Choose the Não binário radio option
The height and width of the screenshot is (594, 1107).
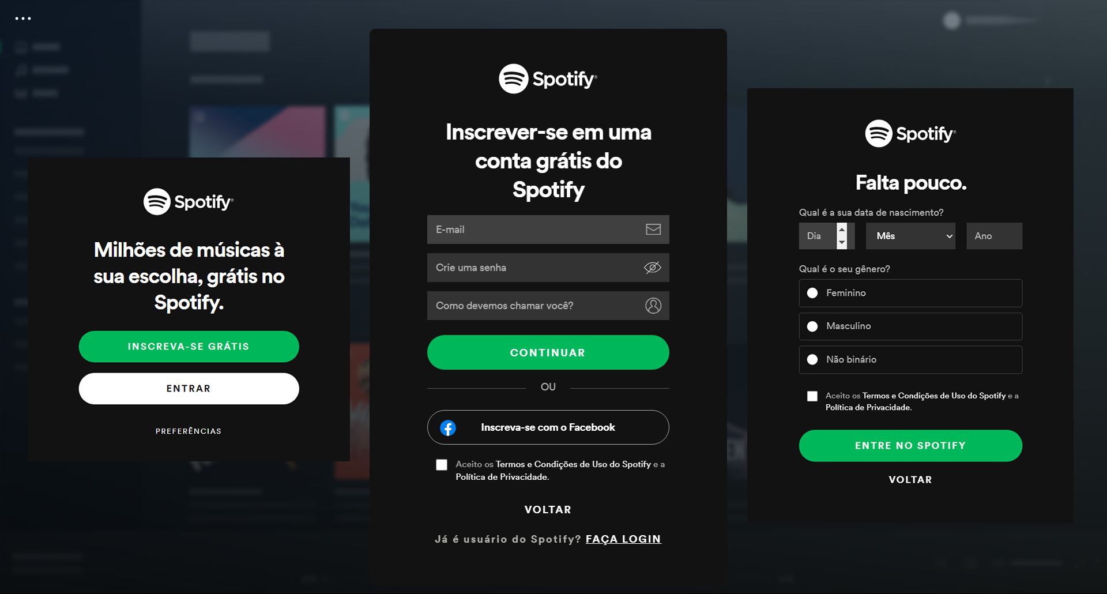(910, 360)
